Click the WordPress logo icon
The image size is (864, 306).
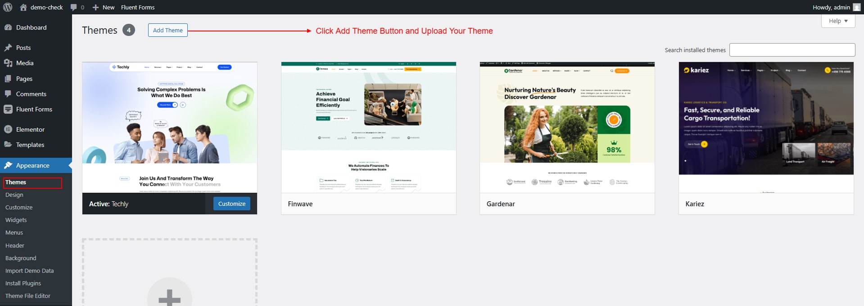pyautogui.click(x=8, y=7)
